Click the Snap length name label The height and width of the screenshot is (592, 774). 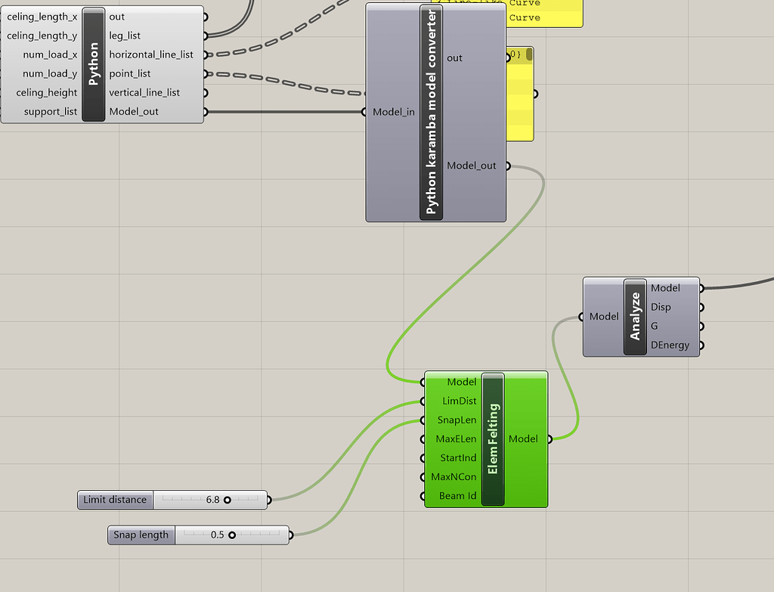[x=141, y=535]
